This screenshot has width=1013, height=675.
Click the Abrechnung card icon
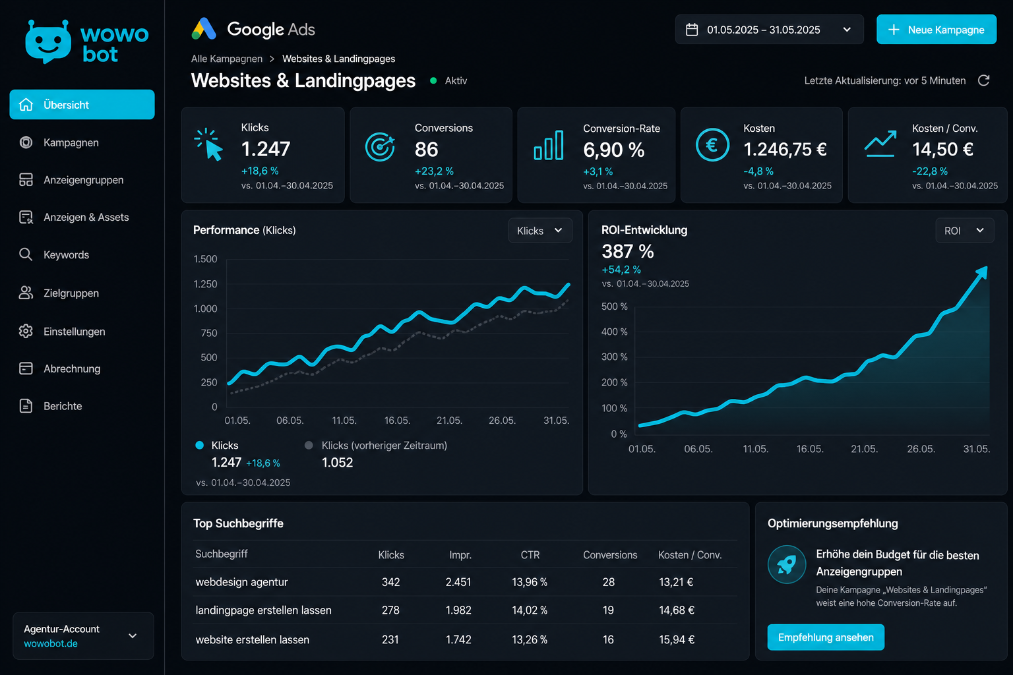pos(26,368)
